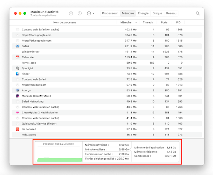This screenshot has width=213, height=175.
Task: Select the Safari process name
Action: (26, 46)
